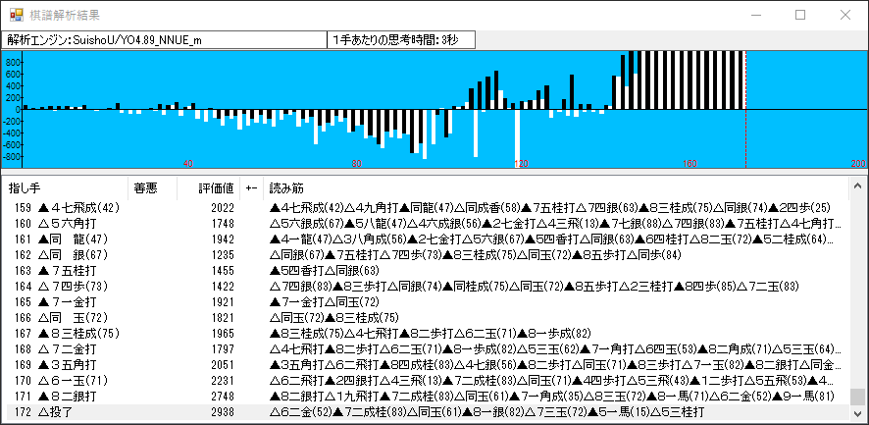
Task: Select row 159 ▲4七飛成(42)
Action: click(425, 208)
